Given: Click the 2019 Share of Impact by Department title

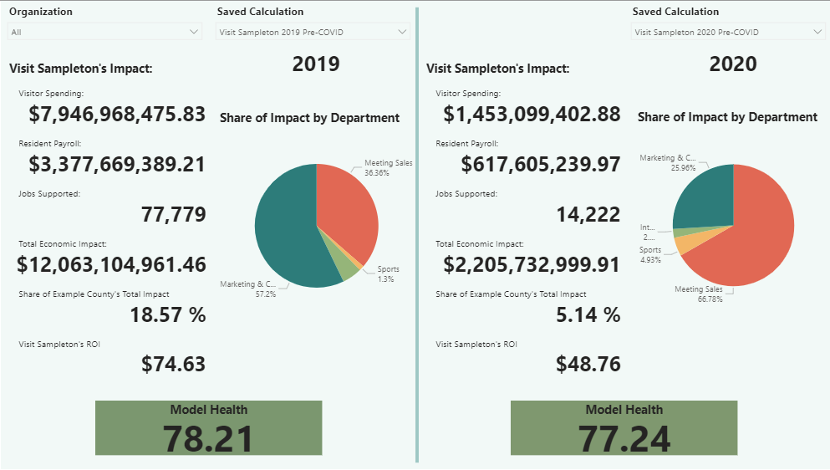Looking at the screenshot, I should (309, 118).
